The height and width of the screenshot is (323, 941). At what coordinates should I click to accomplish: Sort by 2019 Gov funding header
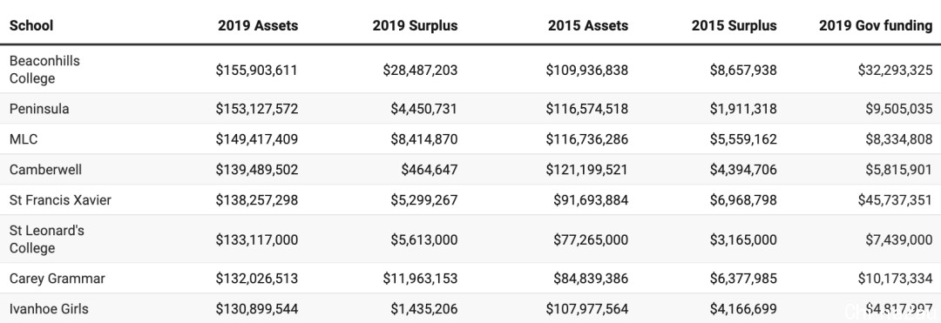click(x=877, y=26)
